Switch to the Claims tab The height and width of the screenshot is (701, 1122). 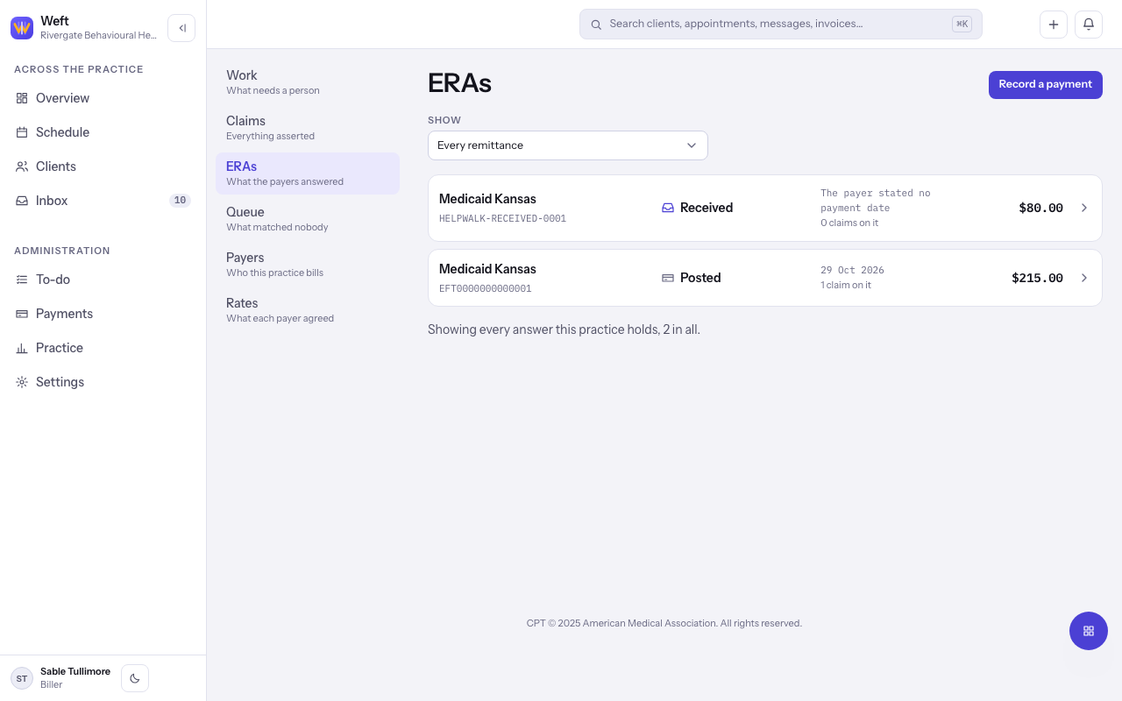point(308,128)
